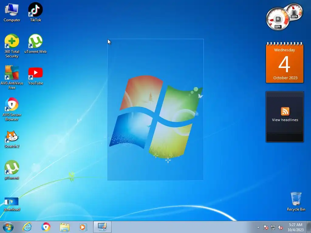The width and height of the screenshot is (311, 233).
Task: Select the AVG Secure Browser desktop shortcut
Action: point(12,109)
